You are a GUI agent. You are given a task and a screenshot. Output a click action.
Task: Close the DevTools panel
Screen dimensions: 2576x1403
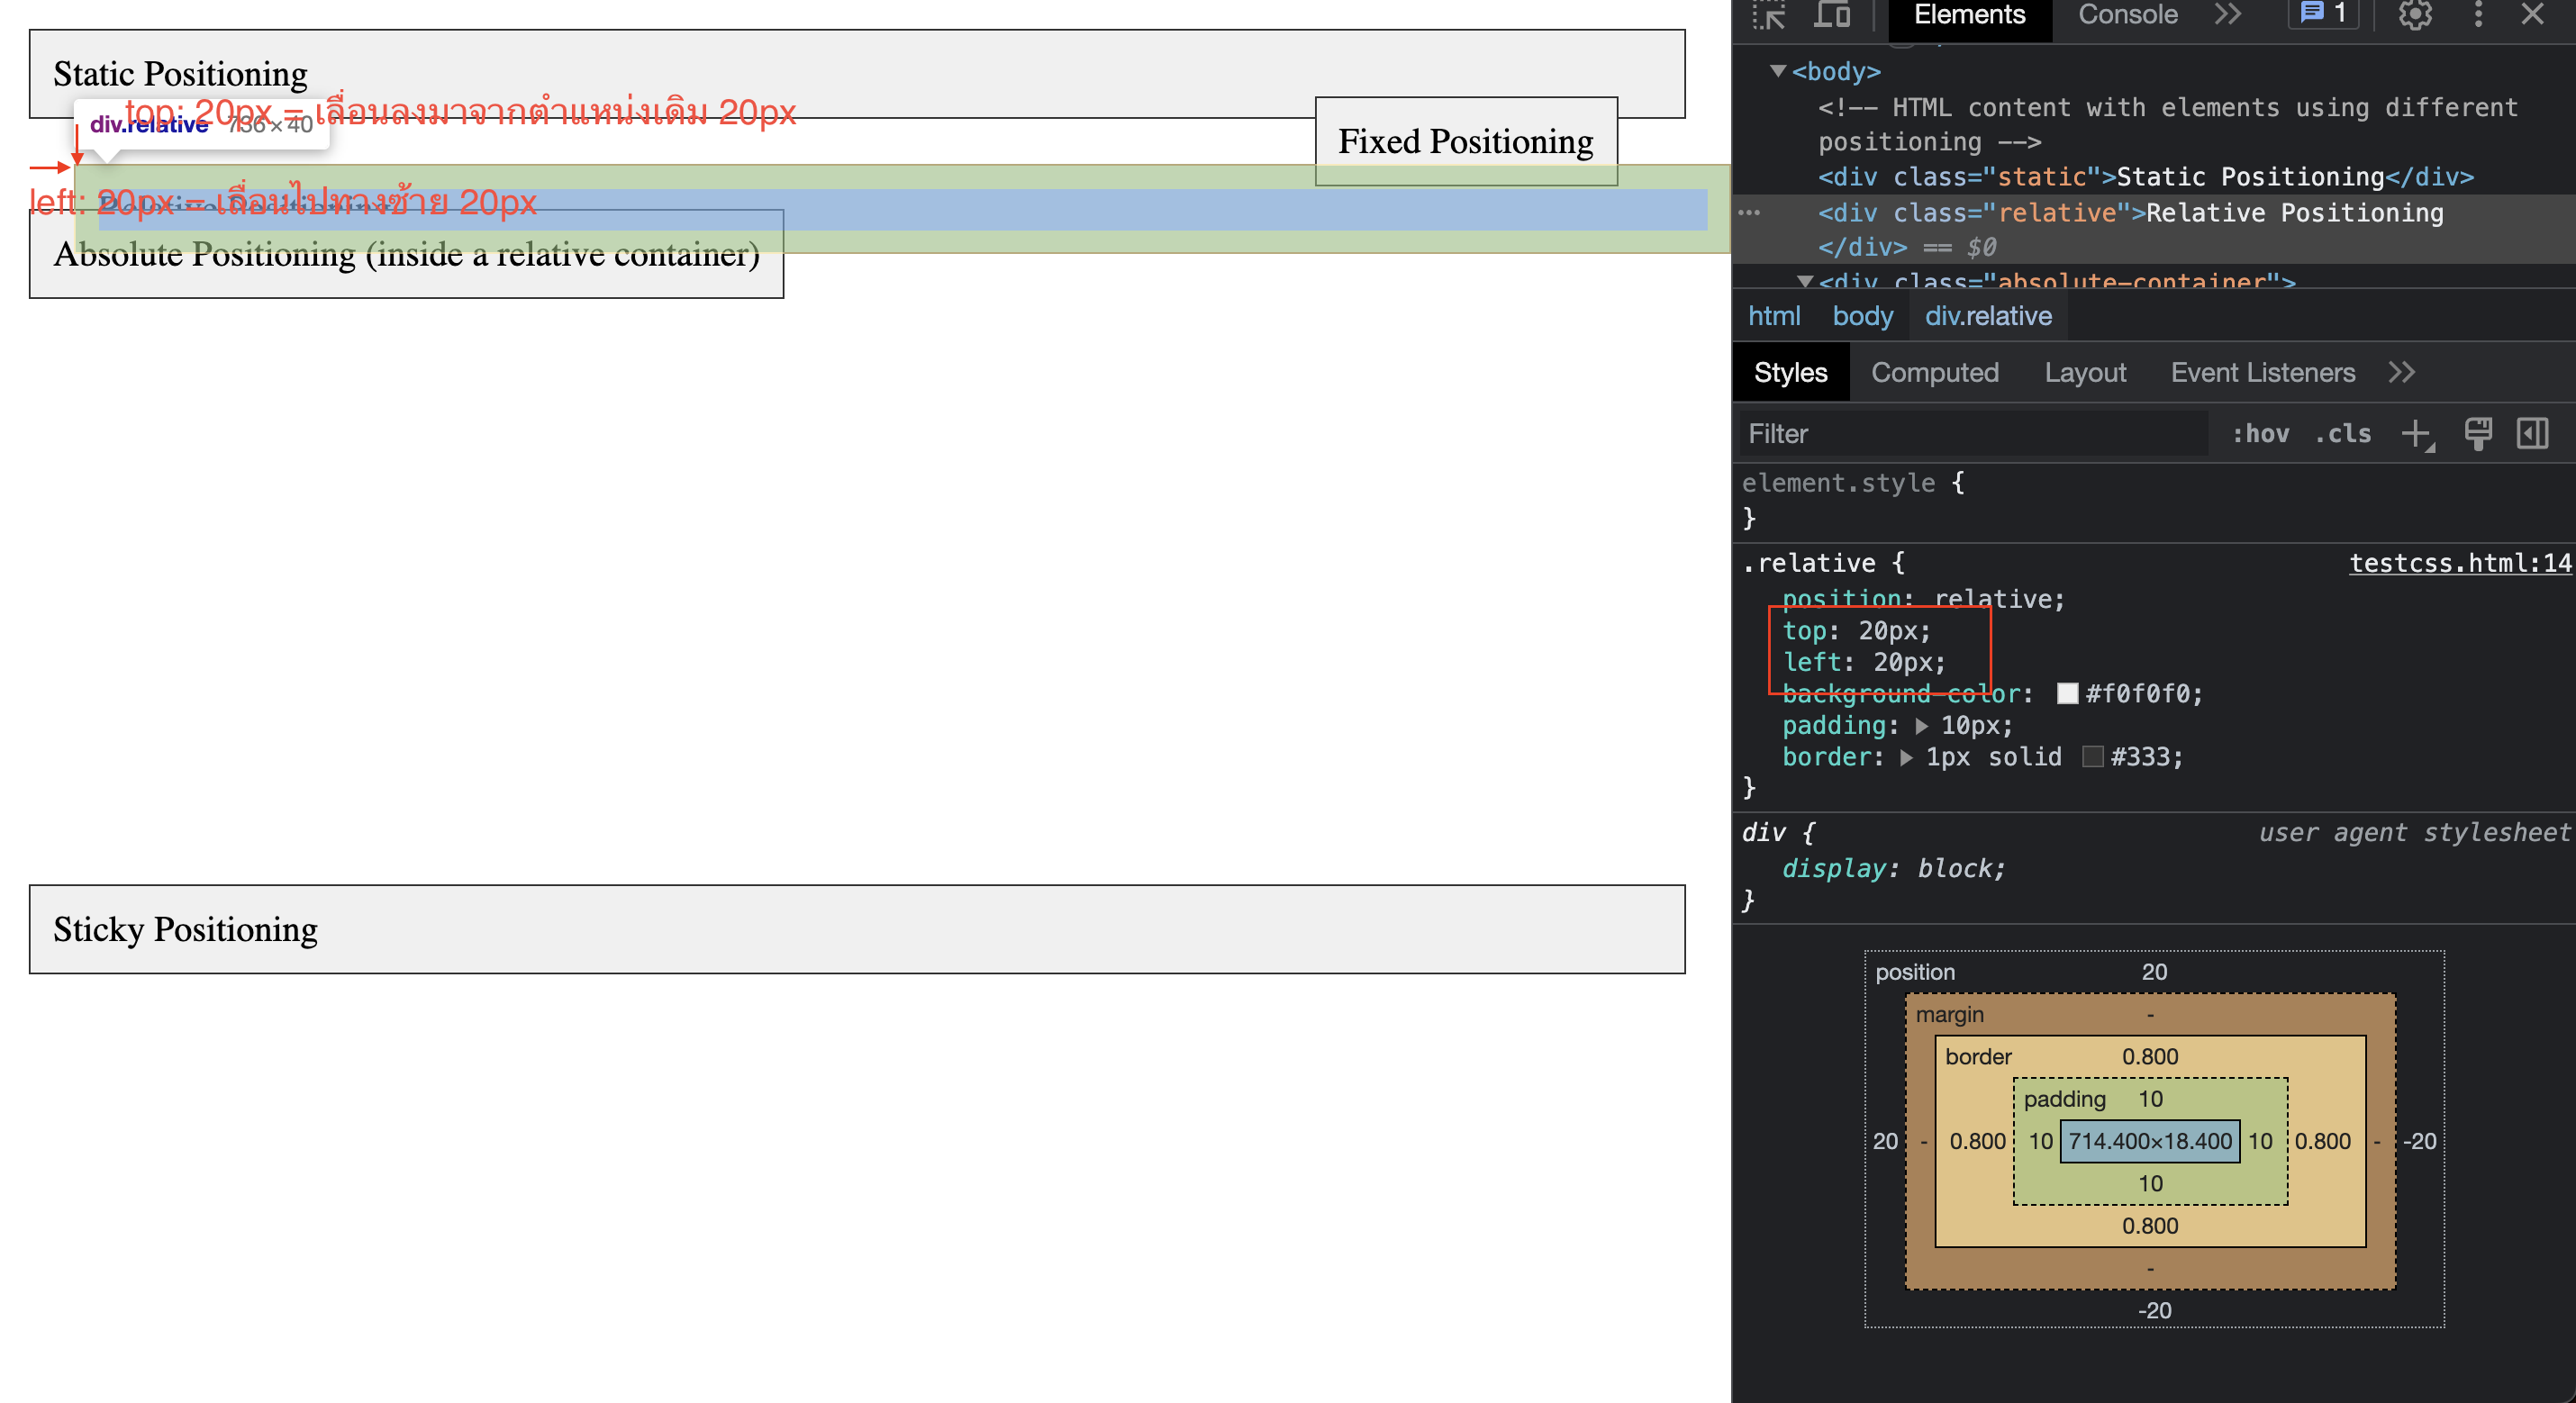click(2532, 15)
